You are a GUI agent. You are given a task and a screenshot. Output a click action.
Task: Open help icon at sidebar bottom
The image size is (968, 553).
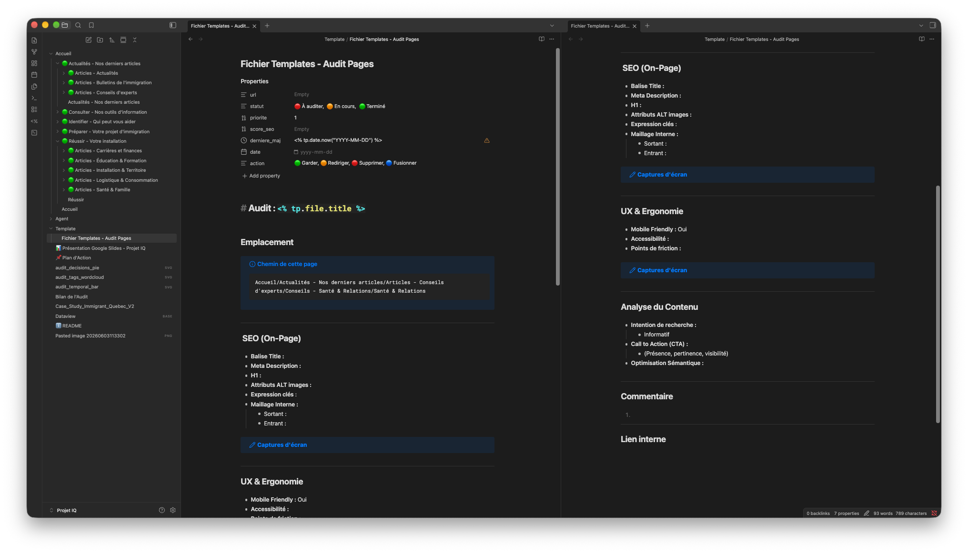[x=162, y=510]
